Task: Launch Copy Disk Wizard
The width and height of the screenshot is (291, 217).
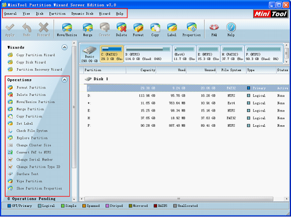Action: (x=31, y=62)
